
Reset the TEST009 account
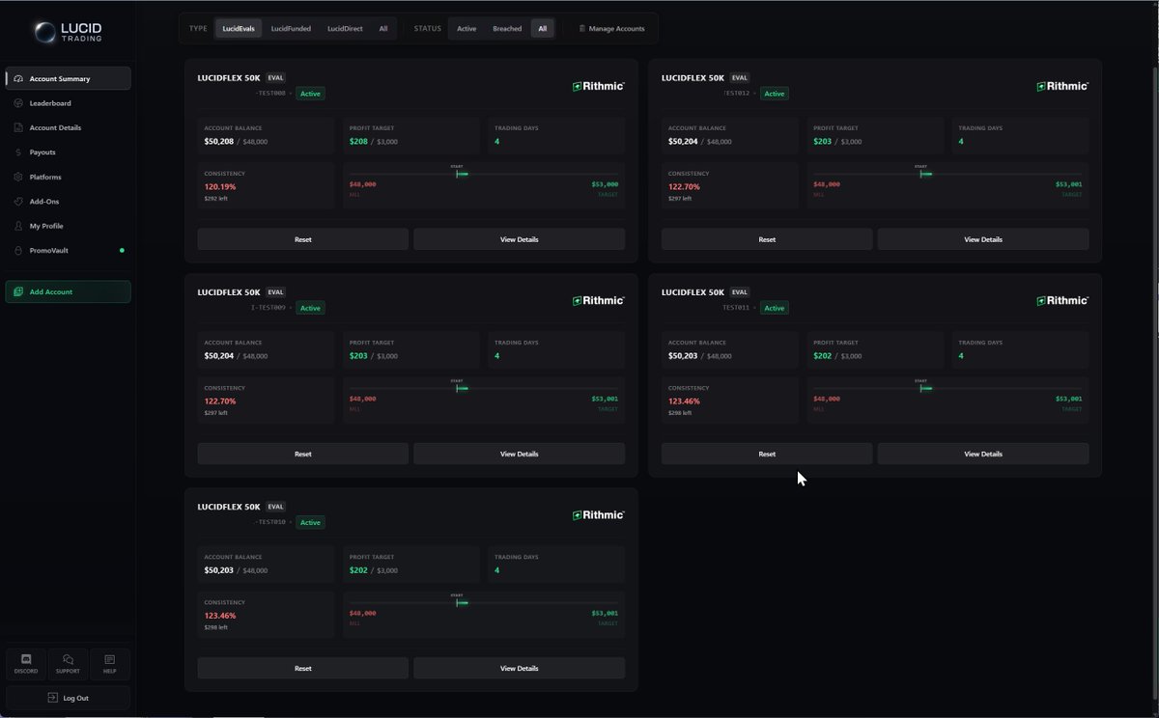coord(303,454)
